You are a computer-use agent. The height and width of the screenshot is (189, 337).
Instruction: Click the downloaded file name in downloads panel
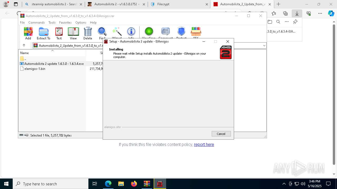click(x=281, y=31)
